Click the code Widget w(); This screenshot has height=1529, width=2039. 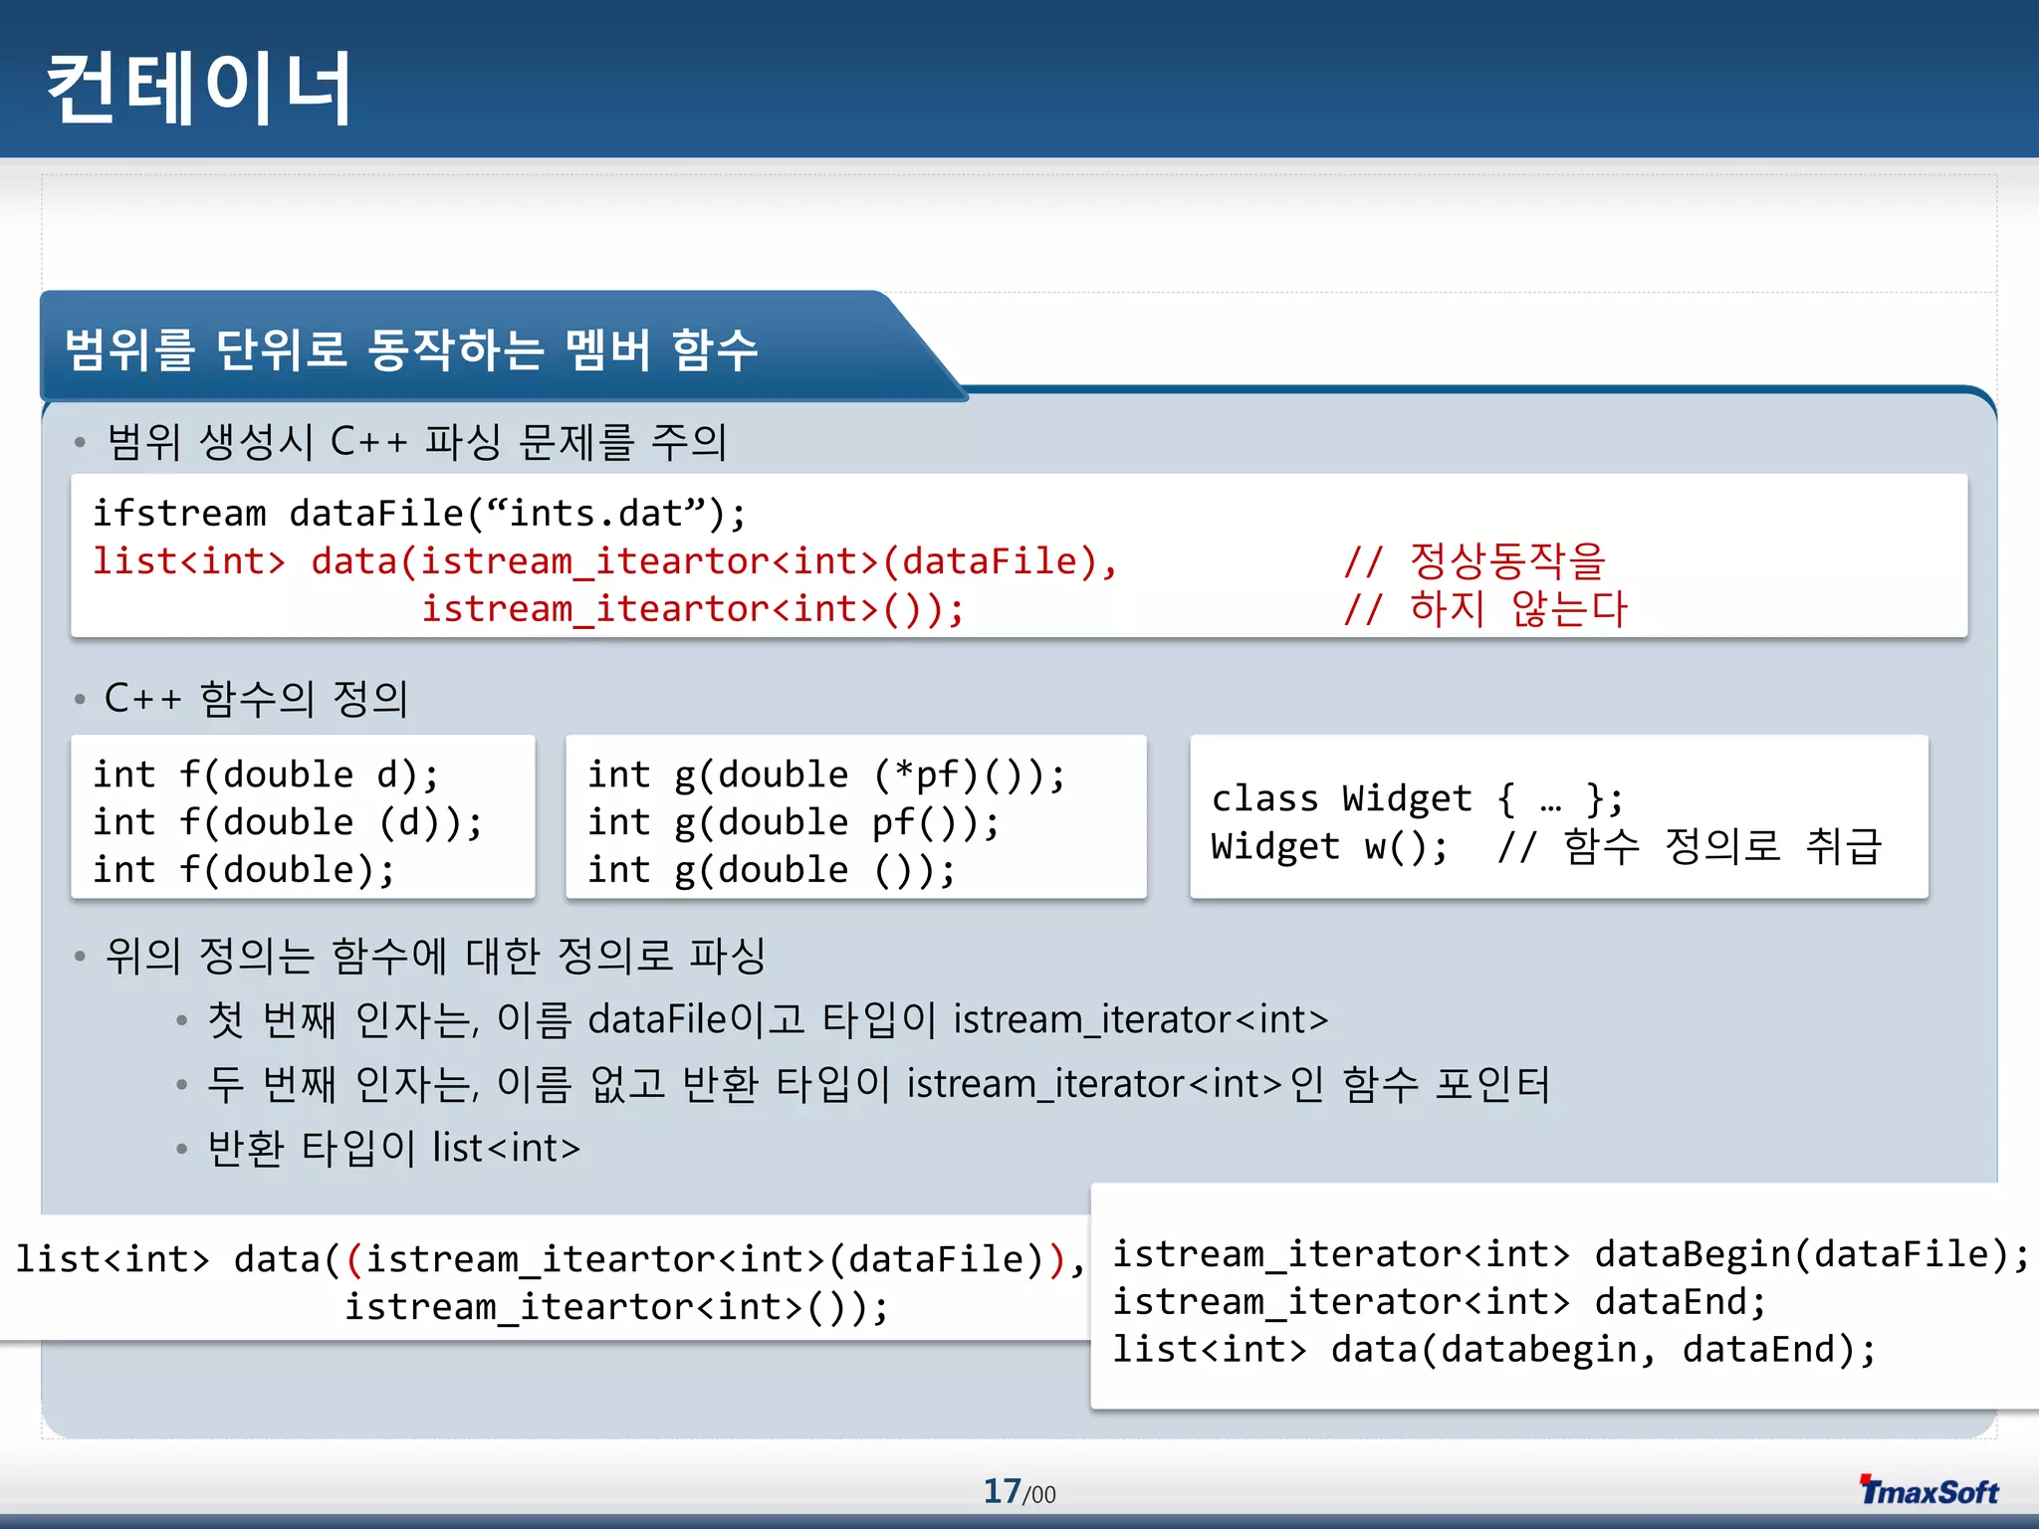1330,846
